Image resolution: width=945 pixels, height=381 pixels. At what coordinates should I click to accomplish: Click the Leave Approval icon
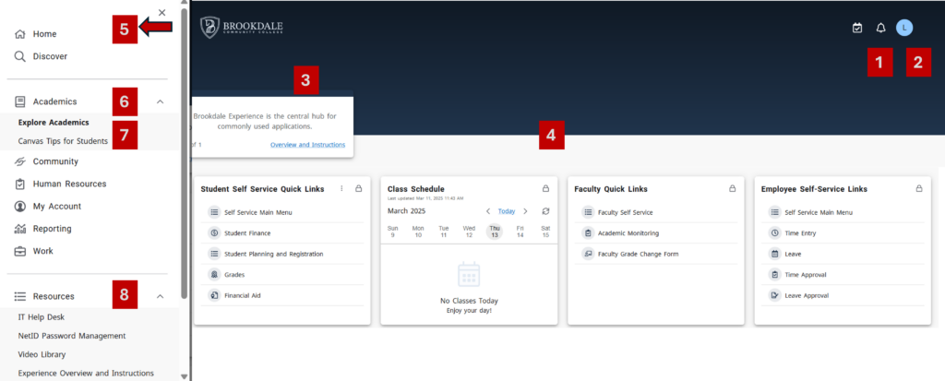[774, 295]
